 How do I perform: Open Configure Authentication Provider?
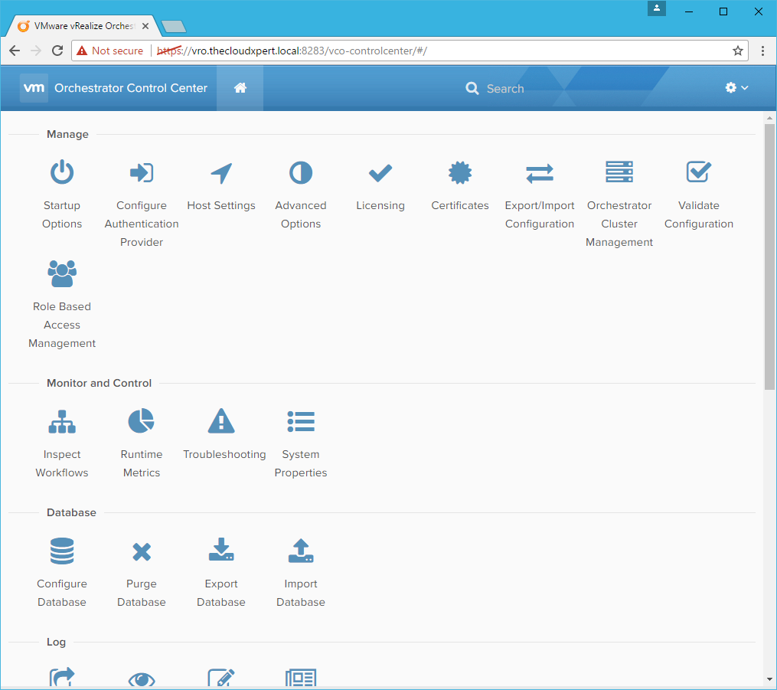[x=142, y=173]
